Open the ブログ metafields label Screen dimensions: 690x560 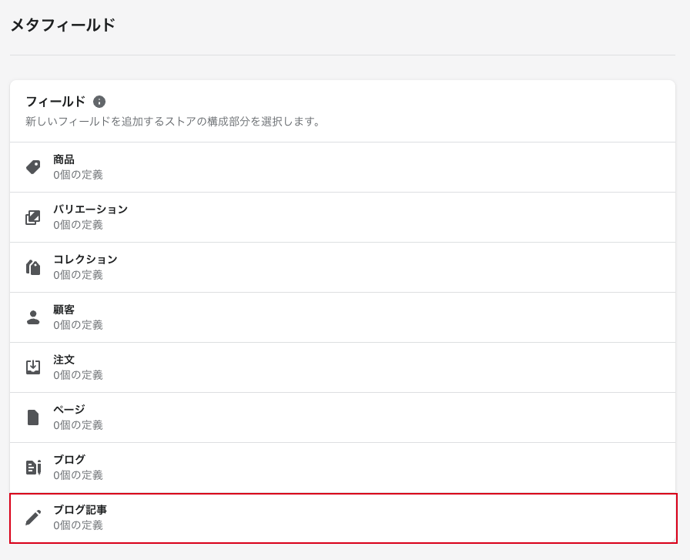pos(69,460)
